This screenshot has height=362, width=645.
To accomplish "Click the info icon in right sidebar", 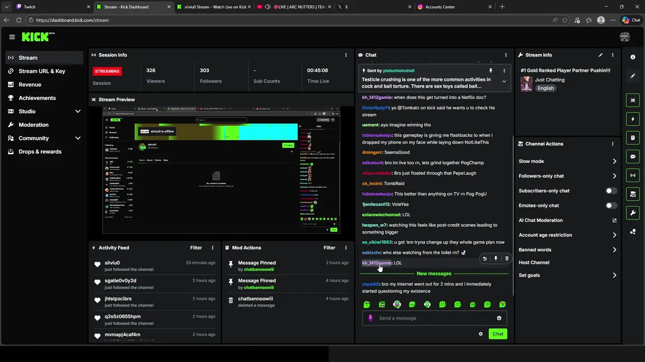I will 633,57.
